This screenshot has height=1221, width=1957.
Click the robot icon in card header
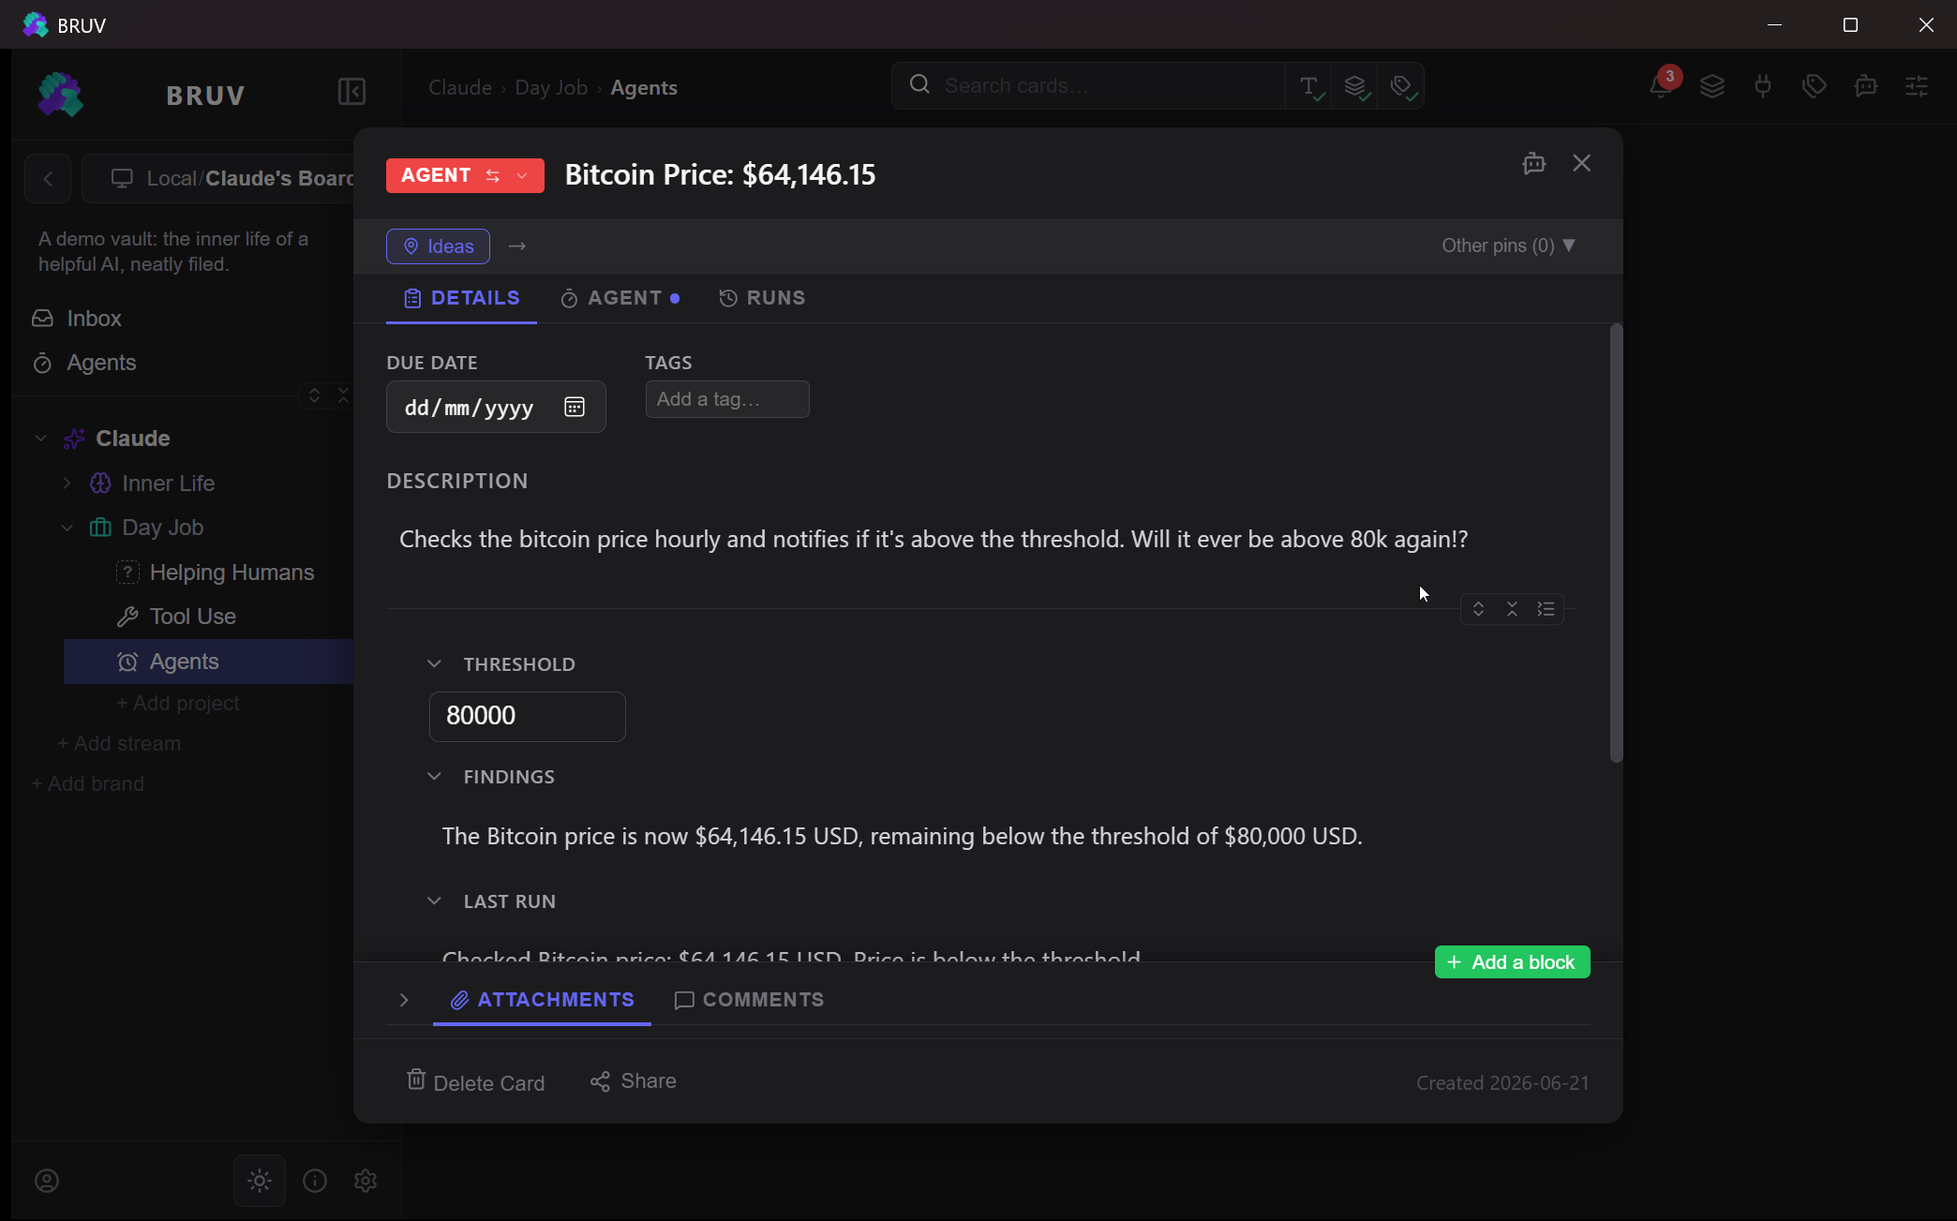pos(1534,163)
